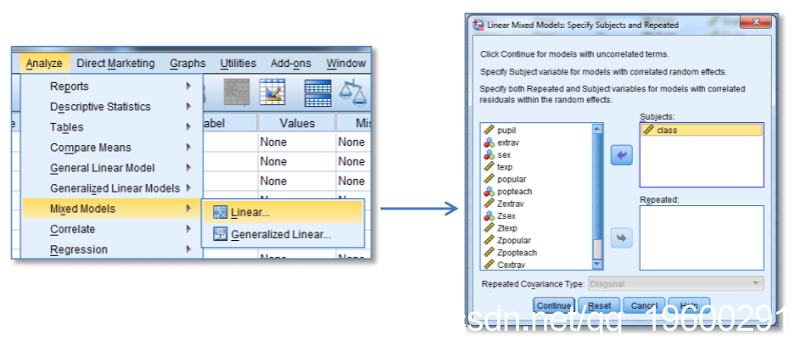Click the disabled Repeated arrow button
795x346 pixels.
click(x=621, y=237)
